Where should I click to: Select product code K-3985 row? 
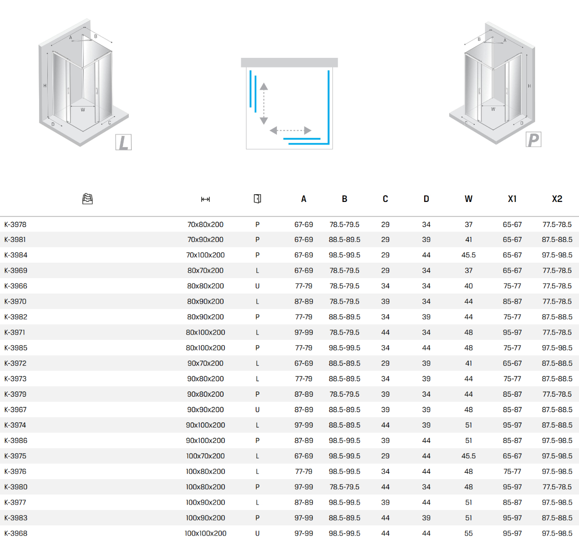pos(16,348)
